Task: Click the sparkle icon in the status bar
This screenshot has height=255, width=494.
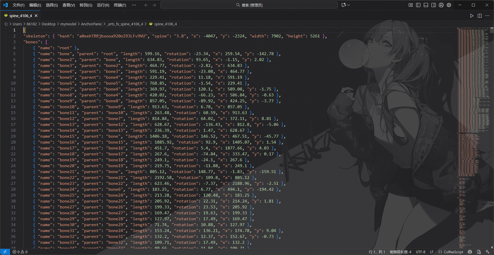Action: 488,252
